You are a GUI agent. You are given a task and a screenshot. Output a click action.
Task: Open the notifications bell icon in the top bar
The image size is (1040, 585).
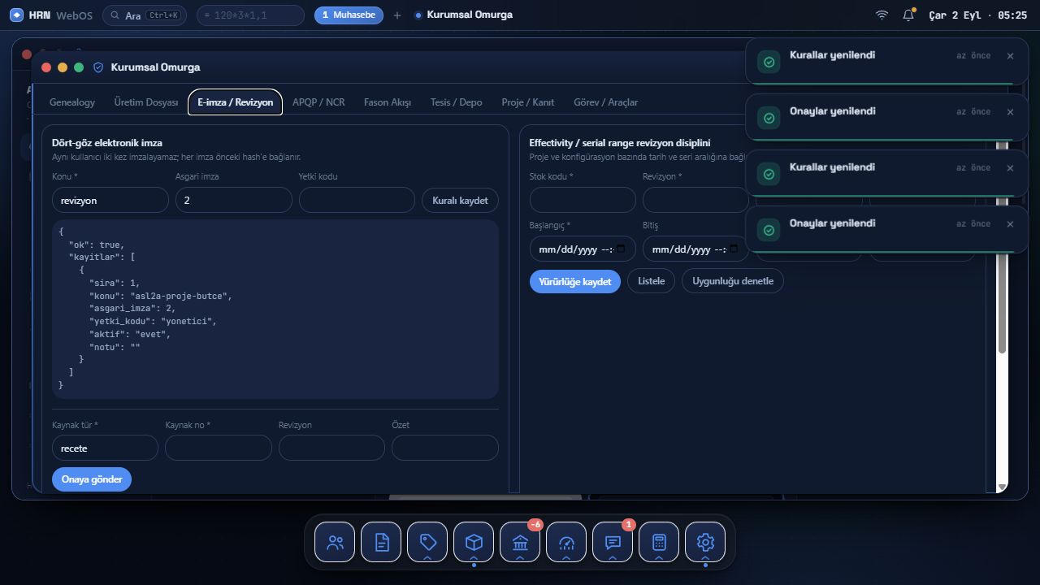coord(908,15)
